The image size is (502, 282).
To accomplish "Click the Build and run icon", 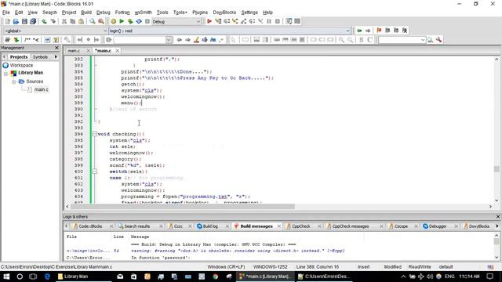I will pos(130,21).
